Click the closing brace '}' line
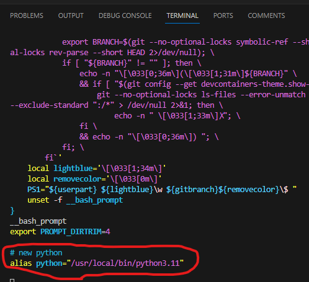The image size is (309, 282). [x=12, y=211]
